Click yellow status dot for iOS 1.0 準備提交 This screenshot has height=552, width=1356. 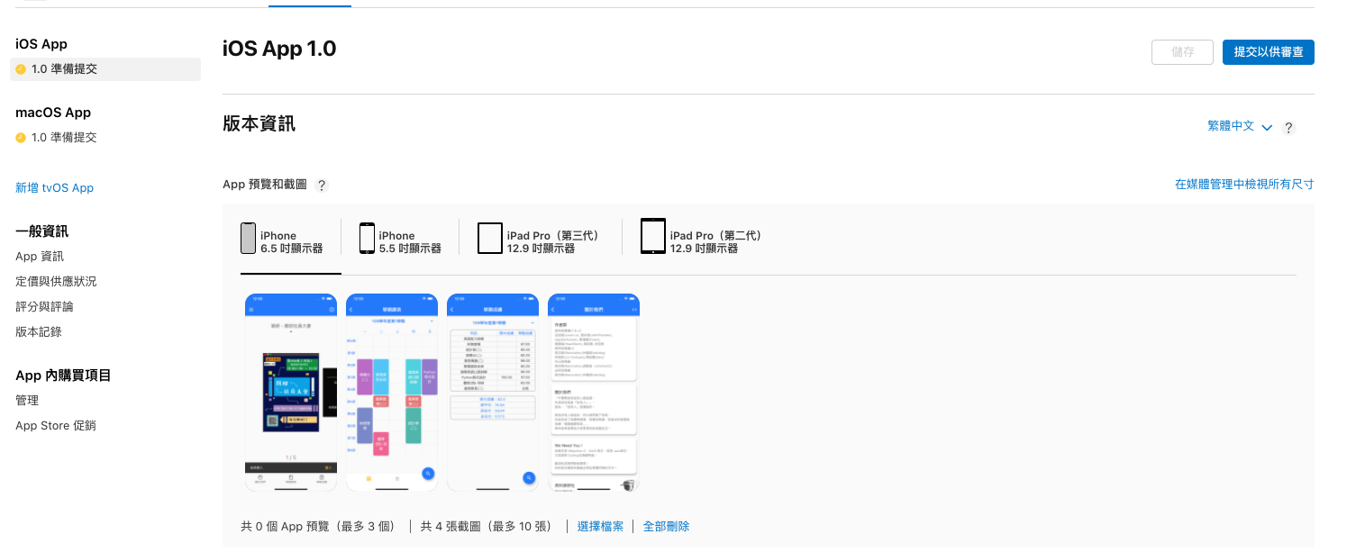[x=21, y=69]
